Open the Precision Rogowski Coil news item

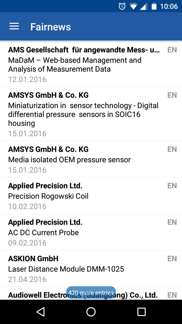click(48, 196)
